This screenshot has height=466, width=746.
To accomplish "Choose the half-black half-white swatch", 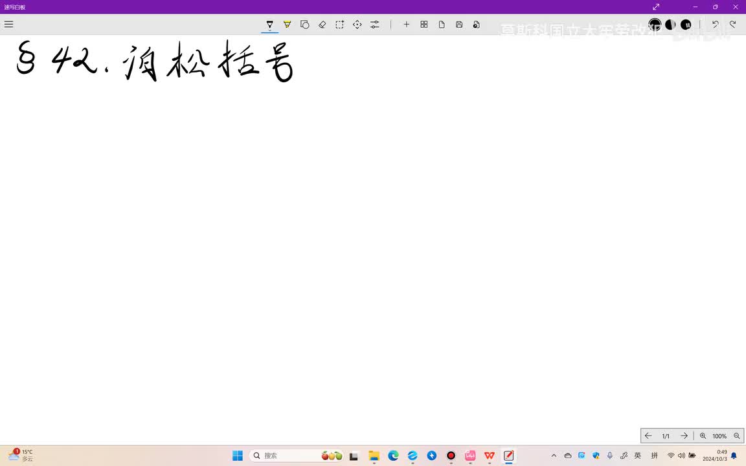I will [x=670, y=24].
